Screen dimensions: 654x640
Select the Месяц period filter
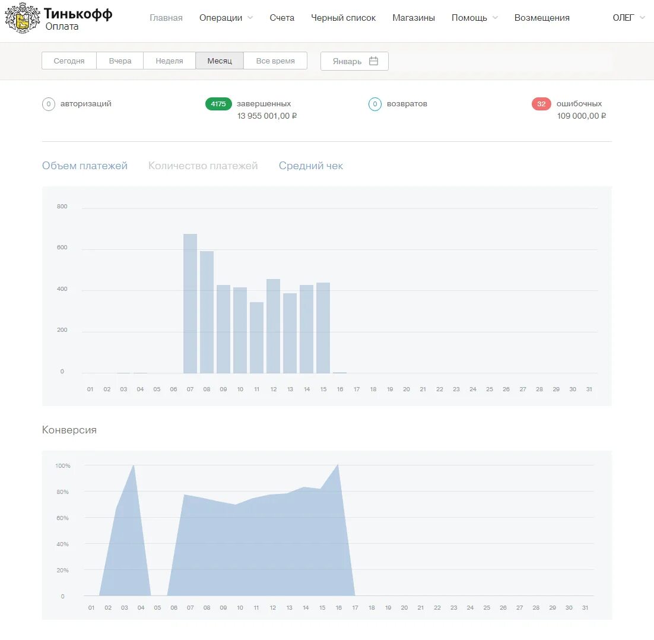220,61
